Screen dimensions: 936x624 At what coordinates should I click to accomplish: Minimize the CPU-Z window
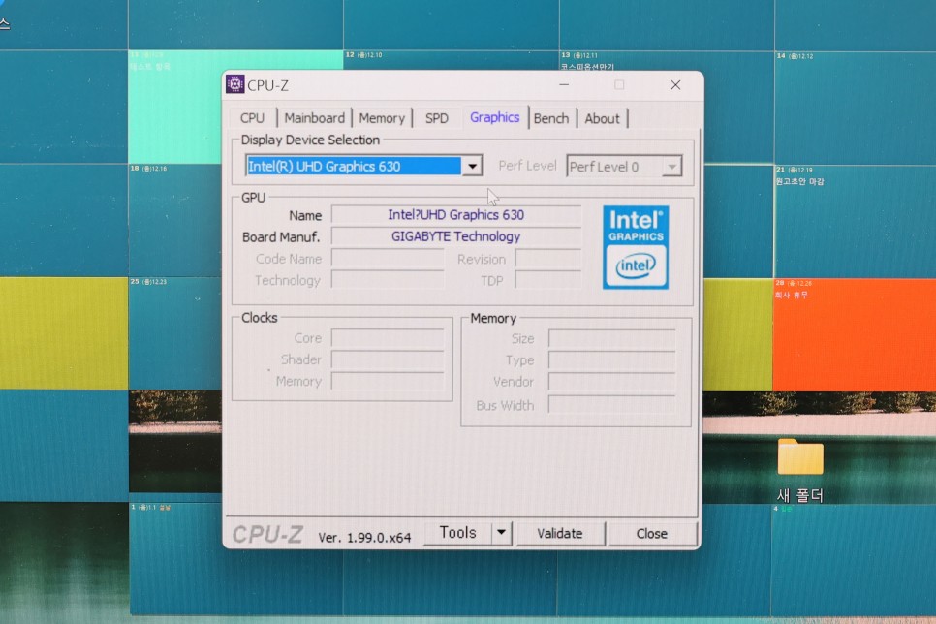[564, 85]
